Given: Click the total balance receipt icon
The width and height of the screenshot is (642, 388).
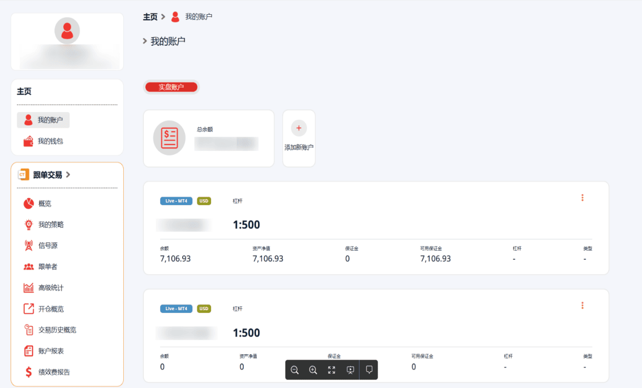Looking at the screenshot, I should coord(169,138).
